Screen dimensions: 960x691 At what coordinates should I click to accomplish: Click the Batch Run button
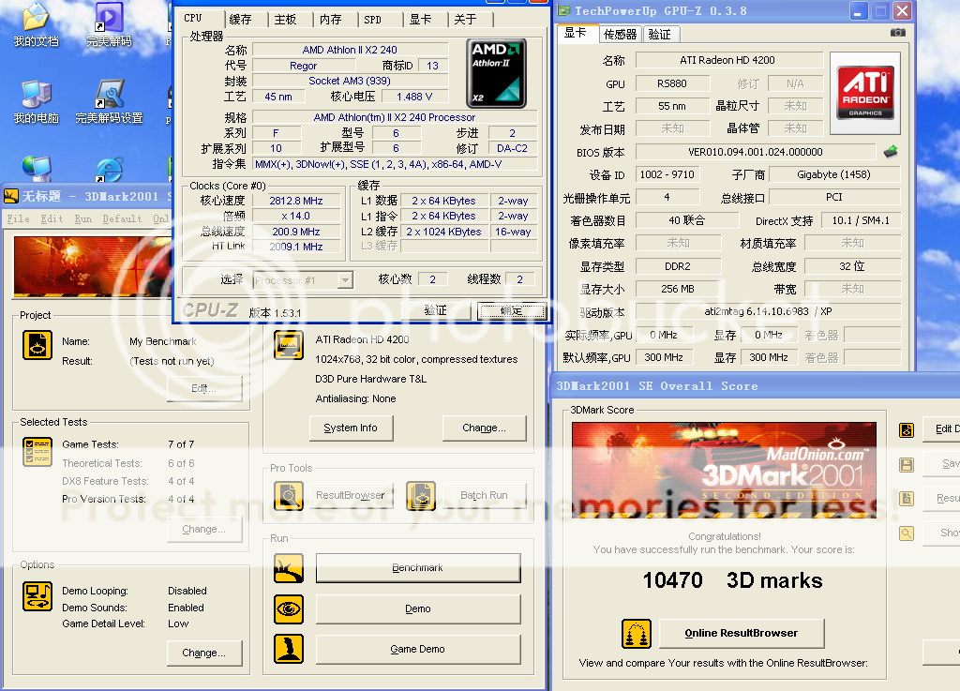485,495
